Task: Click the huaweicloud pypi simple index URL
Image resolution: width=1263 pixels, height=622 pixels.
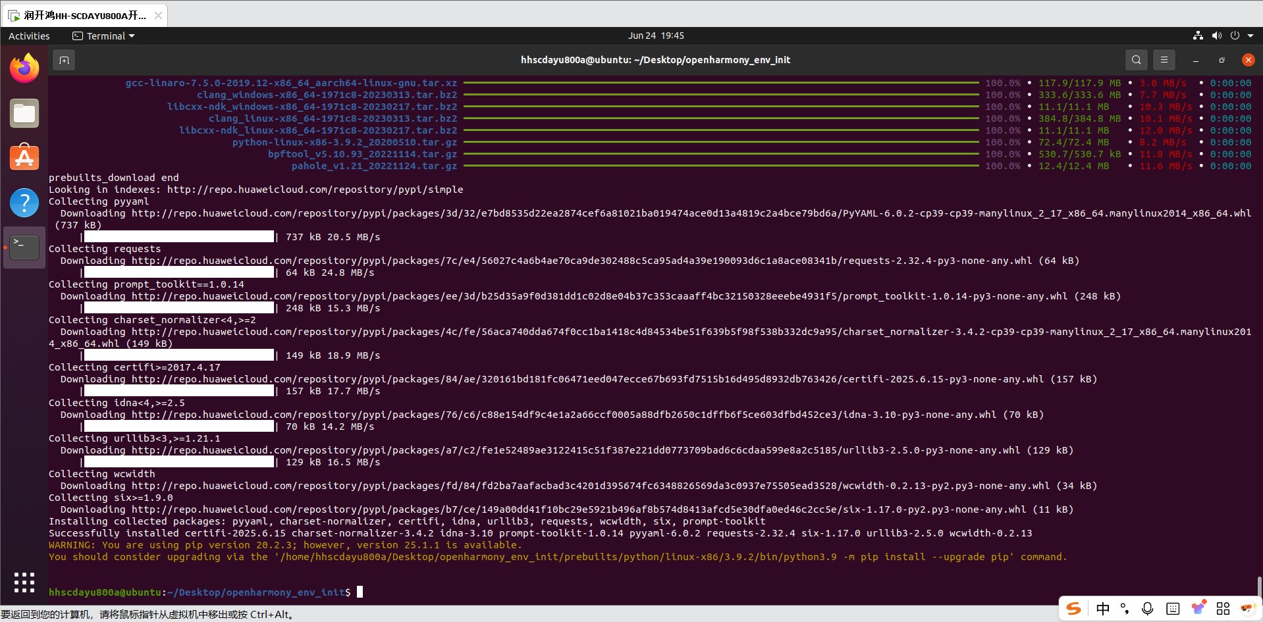Action: coord(315,190)
